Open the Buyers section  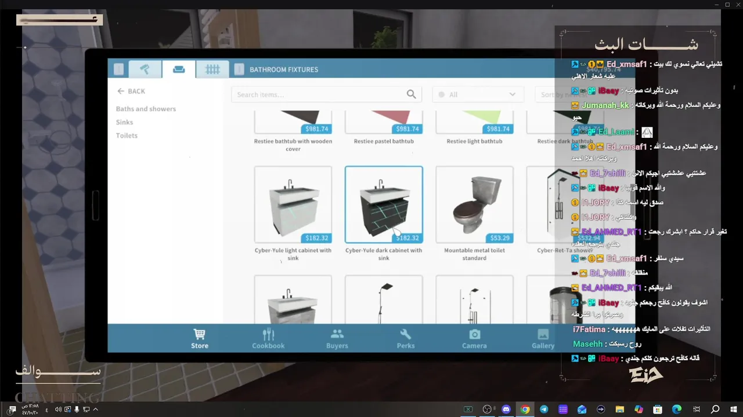coord(337,338)
